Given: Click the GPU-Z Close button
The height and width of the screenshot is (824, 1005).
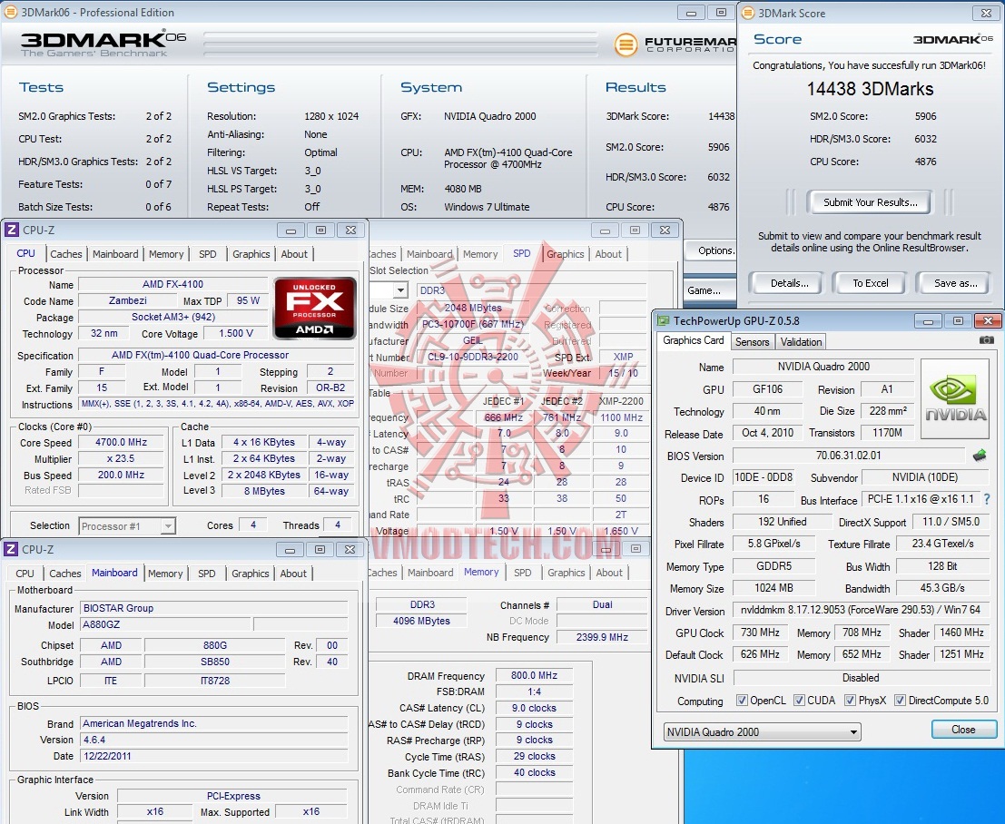Looking at the screenshot, I should pos(963,730).
